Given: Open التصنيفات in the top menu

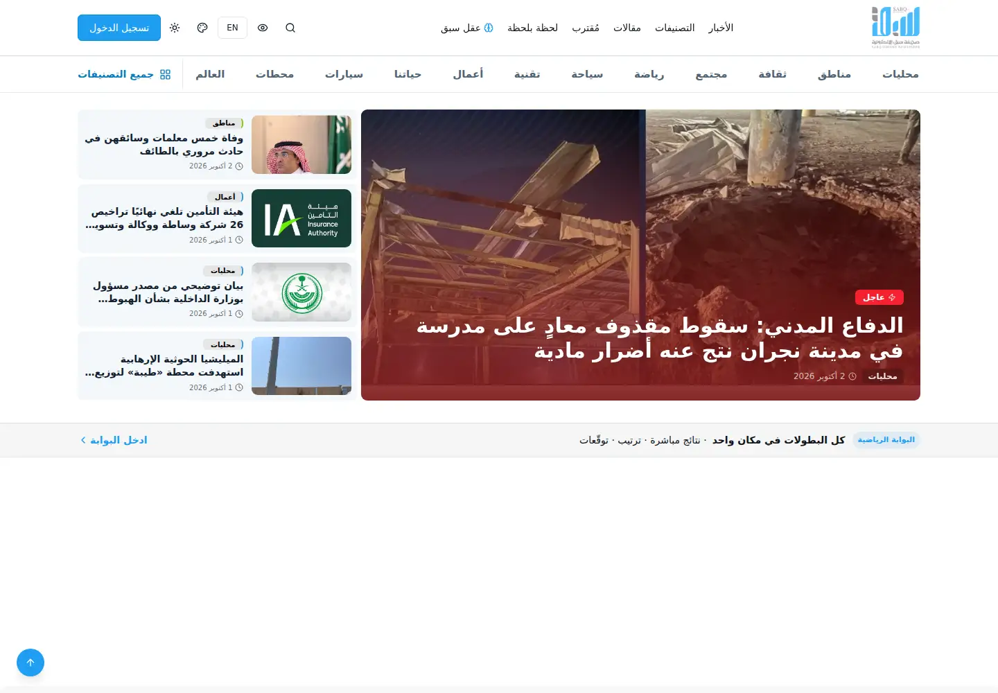Looking at the screenshot, I should coord(674,28).
